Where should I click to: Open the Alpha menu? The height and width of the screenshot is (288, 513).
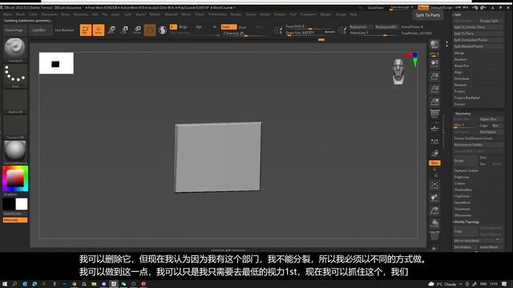click(x=7, y=14)
